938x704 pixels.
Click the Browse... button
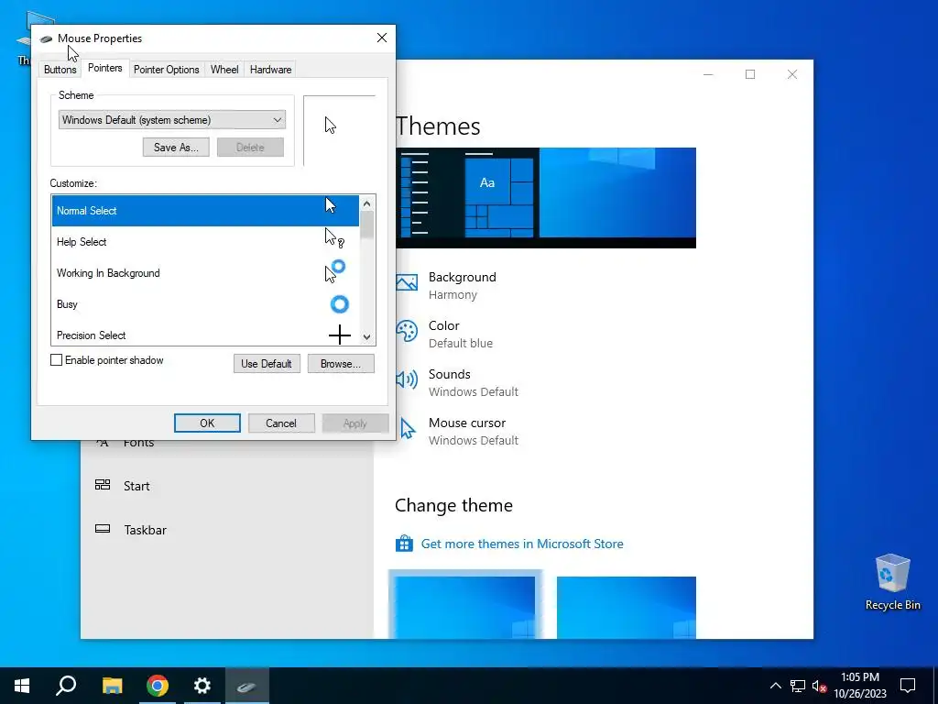pyautogui.click(x=341, y=363)
